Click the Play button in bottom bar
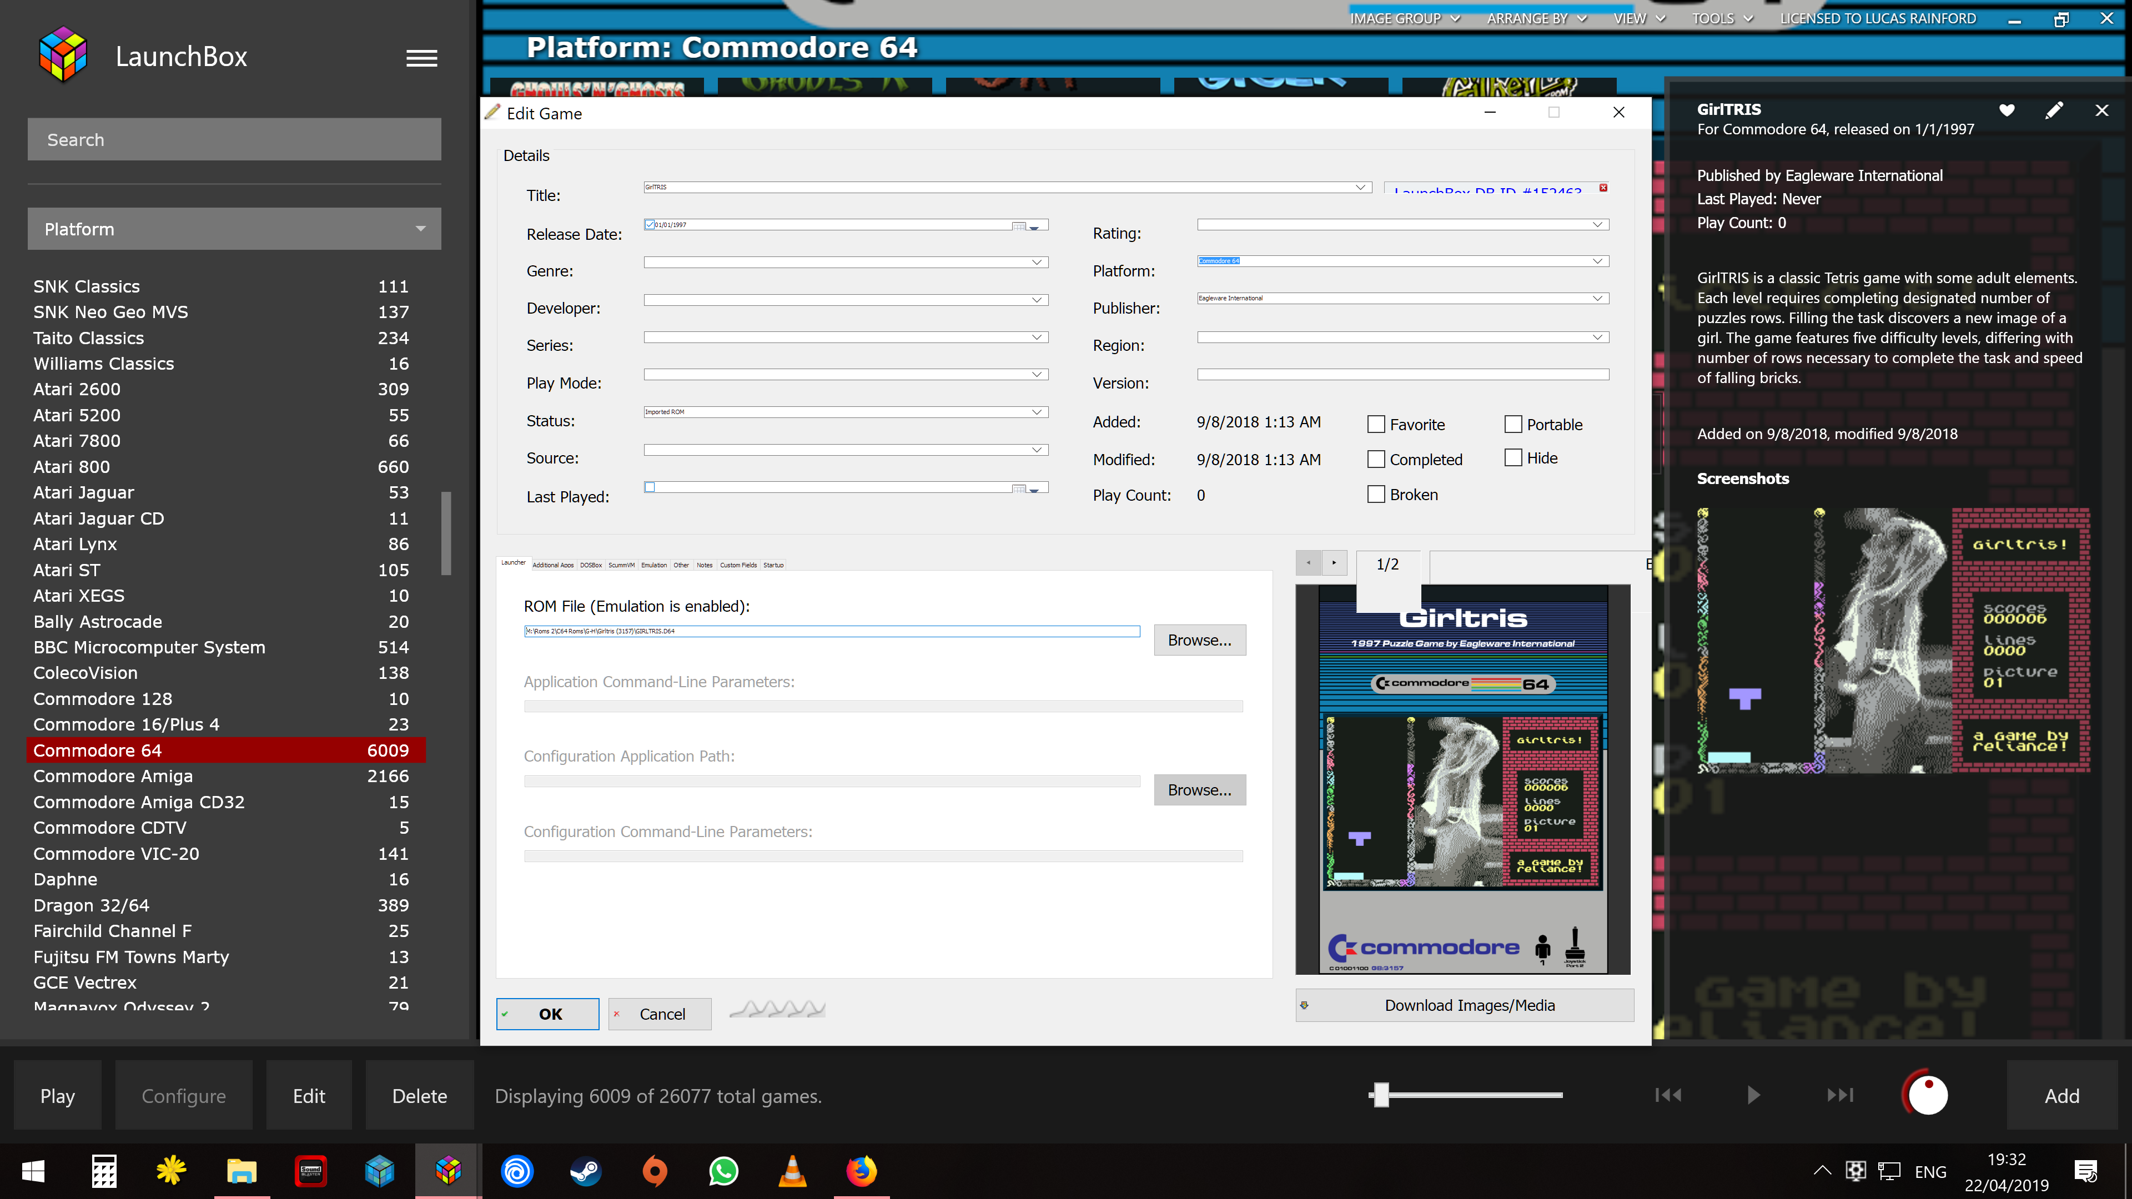This screenshot has width=2132, height=1199. (x=57, y=1095)
